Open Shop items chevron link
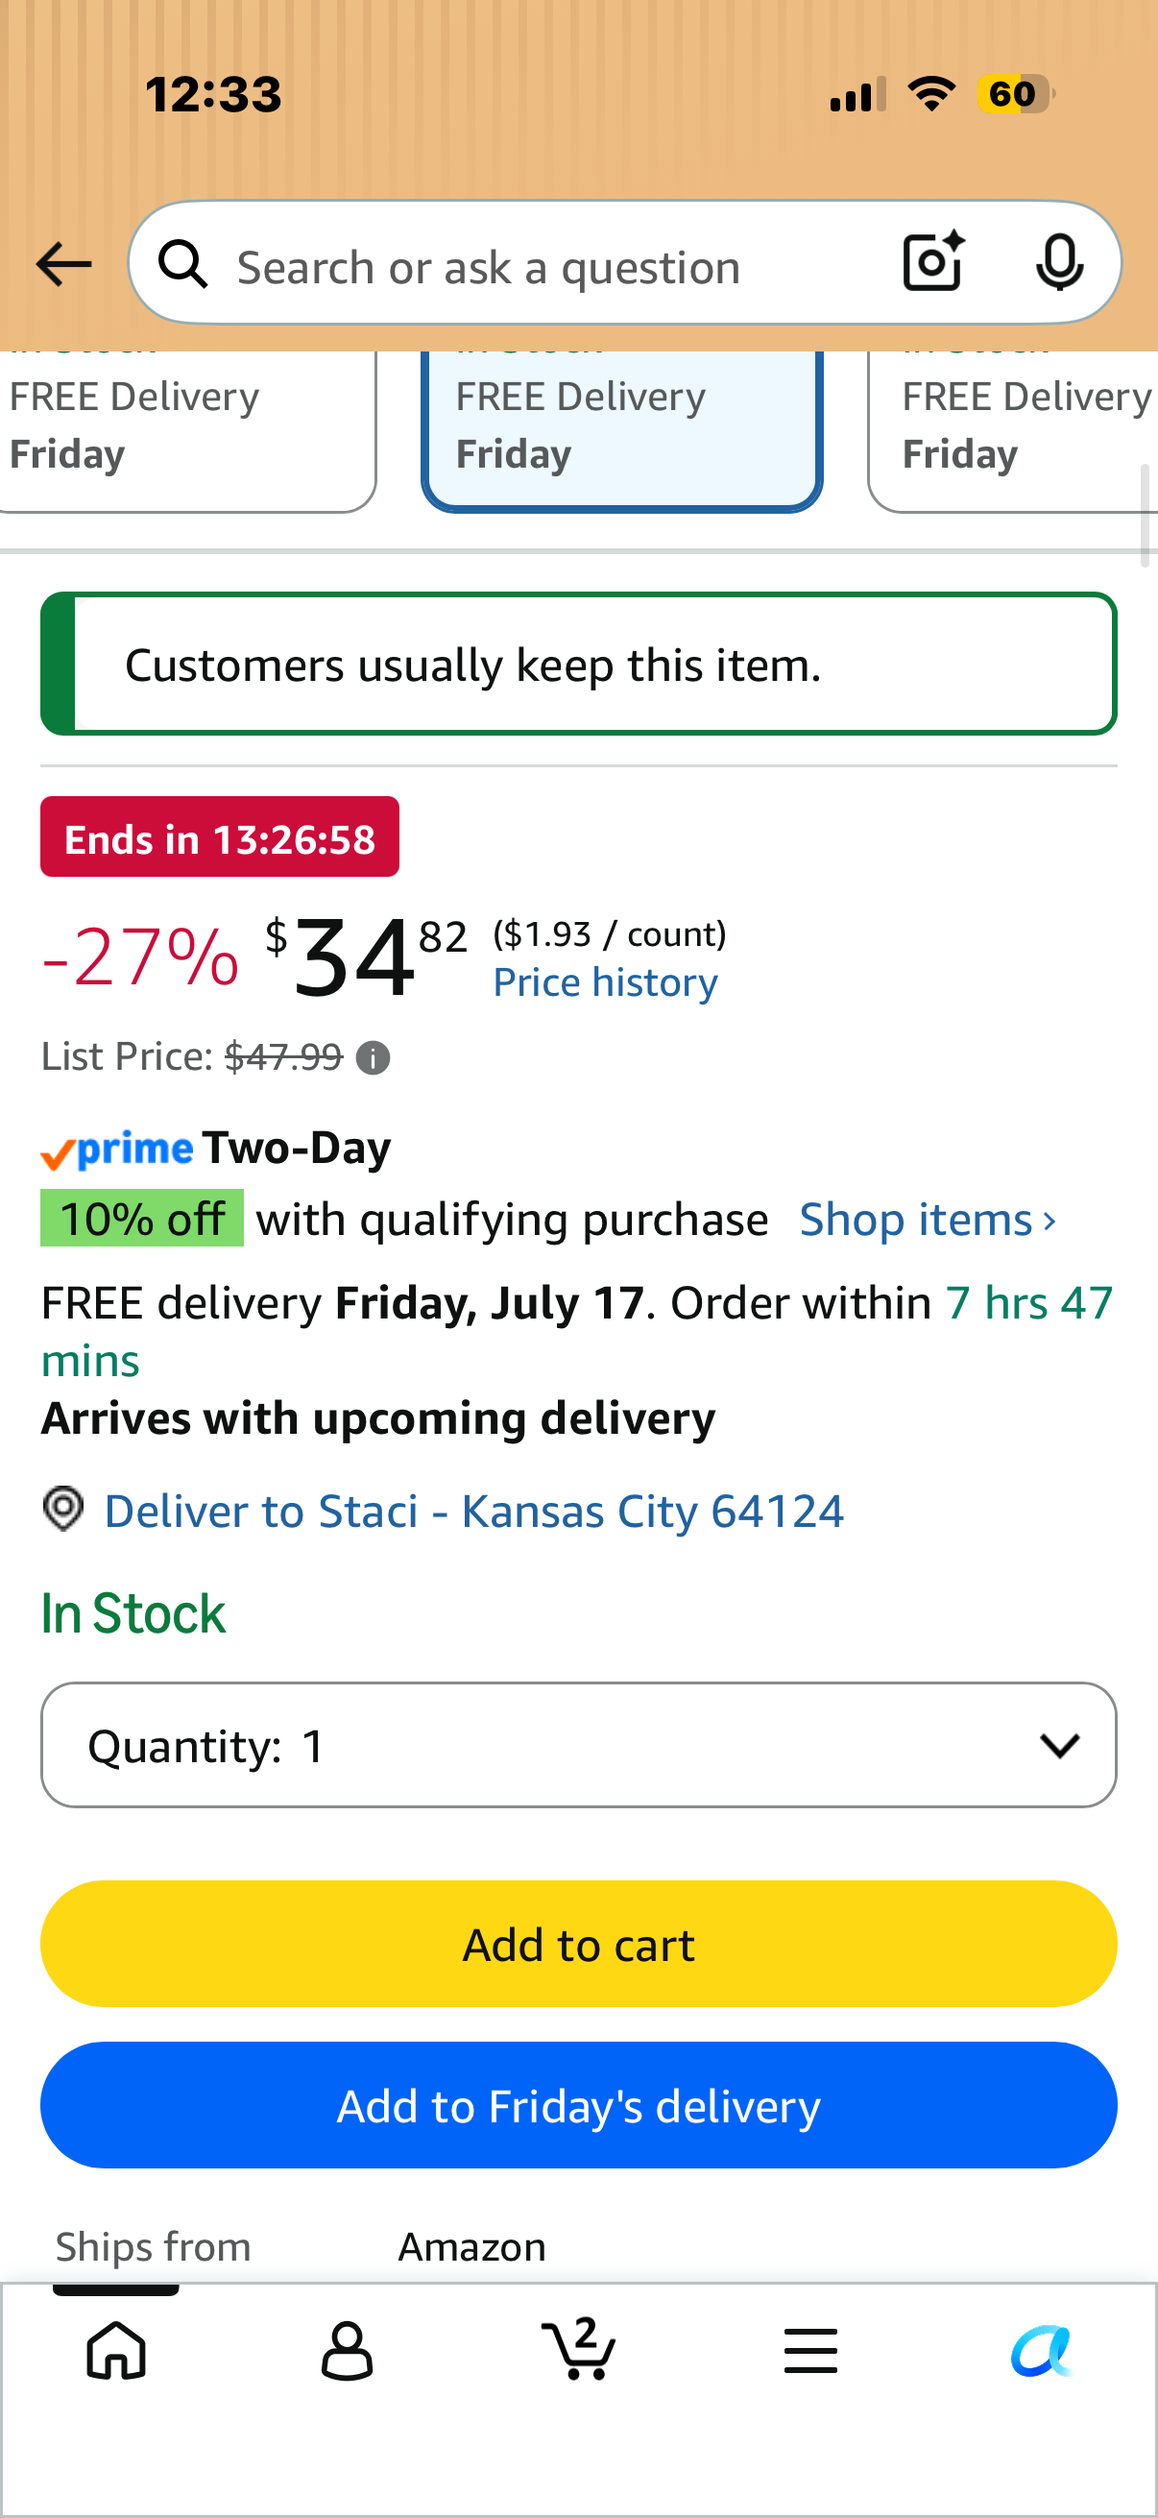The width and height of the screenshot is (1158, 2518). (928, 1219)
